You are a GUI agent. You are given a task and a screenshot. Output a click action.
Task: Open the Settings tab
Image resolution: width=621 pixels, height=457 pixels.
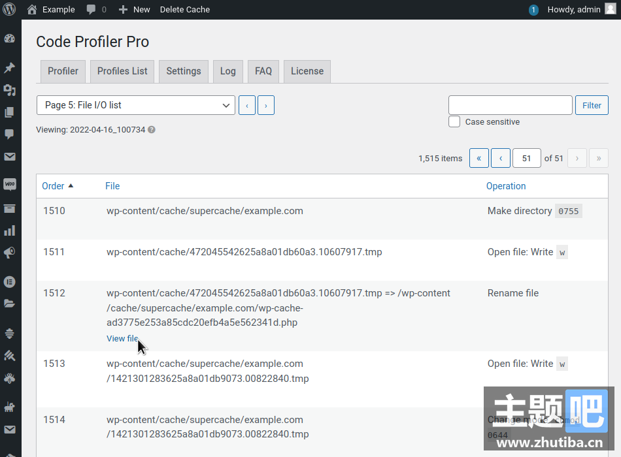[184, 71]
